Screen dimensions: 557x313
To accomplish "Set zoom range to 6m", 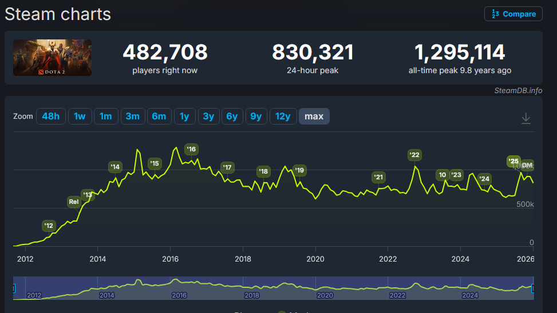I will [159, 117].
